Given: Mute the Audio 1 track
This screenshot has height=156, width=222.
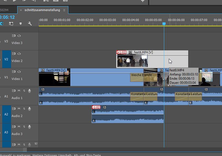Looking at the screenshot, I should point(19,91).
